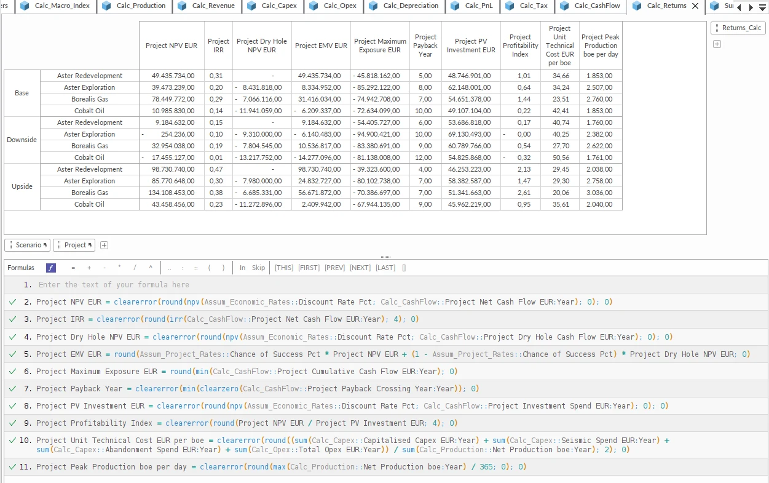Click the 'Project IRR' column header
Screen dimensions: 769x483
click(x=218, y=46)
